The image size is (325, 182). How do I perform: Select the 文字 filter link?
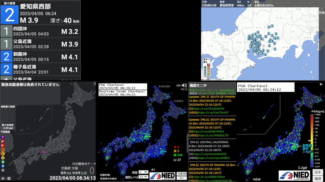(x=212, y=93)
